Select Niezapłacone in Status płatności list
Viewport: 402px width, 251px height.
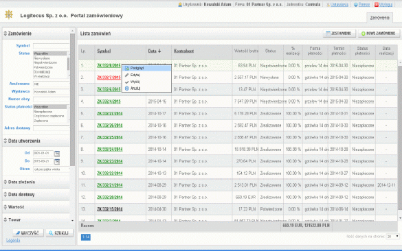pyautogui.click(x=43, y=112)
